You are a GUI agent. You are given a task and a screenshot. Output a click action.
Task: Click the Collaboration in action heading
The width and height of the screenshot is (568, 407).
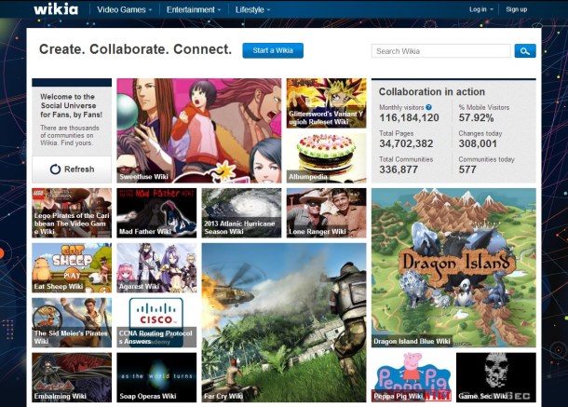pyautogui.click(x=431, y=92)
